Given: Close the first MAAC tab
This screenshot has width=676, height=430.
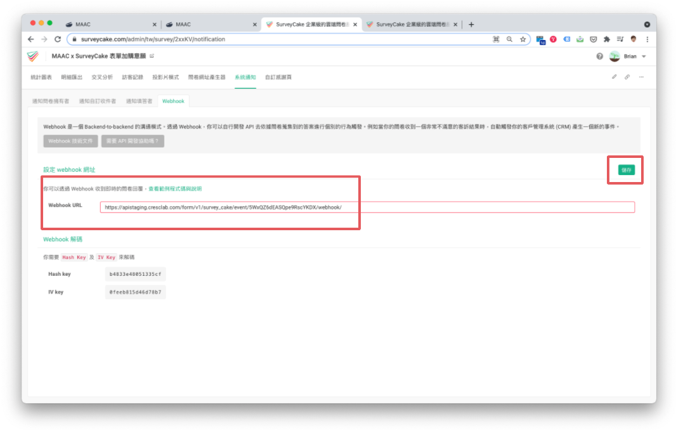Looking at the screenshot, I should [154, 25].
